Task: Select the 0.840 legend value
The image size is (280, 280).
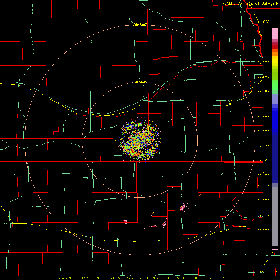Action: [264, 77]
